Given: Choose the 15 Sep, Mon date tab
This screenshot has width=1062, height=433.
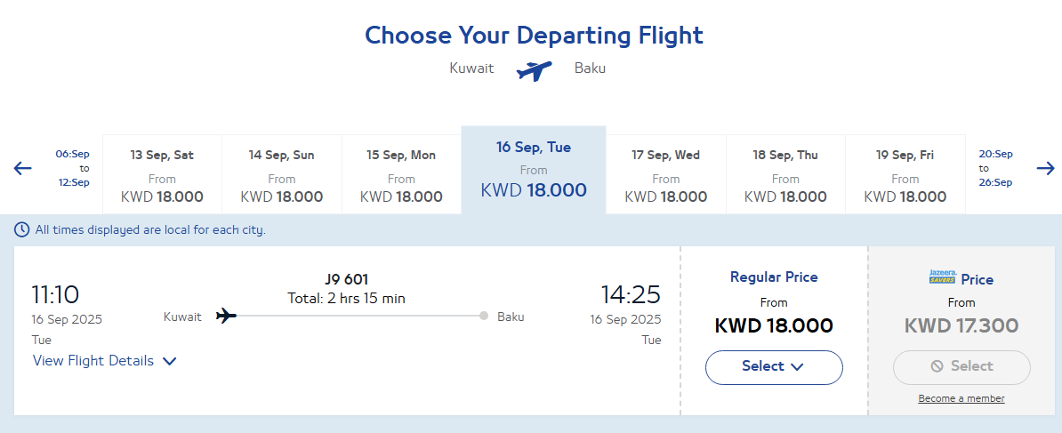Looking at the screenshot, I should click(x=402, y=175).
